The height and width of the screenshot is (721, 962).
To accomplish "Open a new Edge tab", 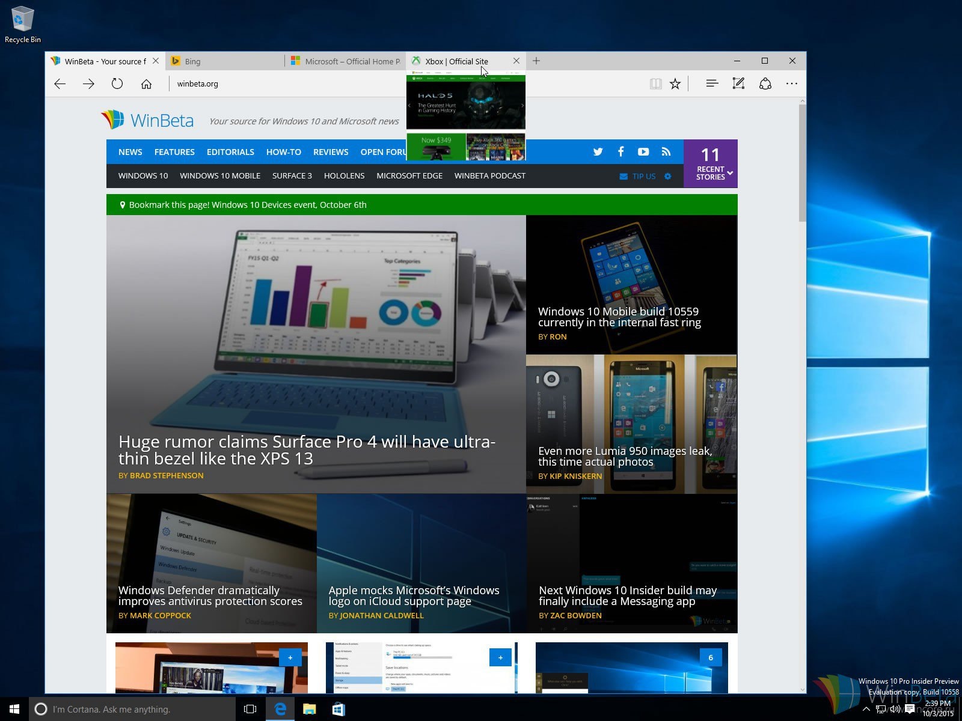I will coord(536,61).
